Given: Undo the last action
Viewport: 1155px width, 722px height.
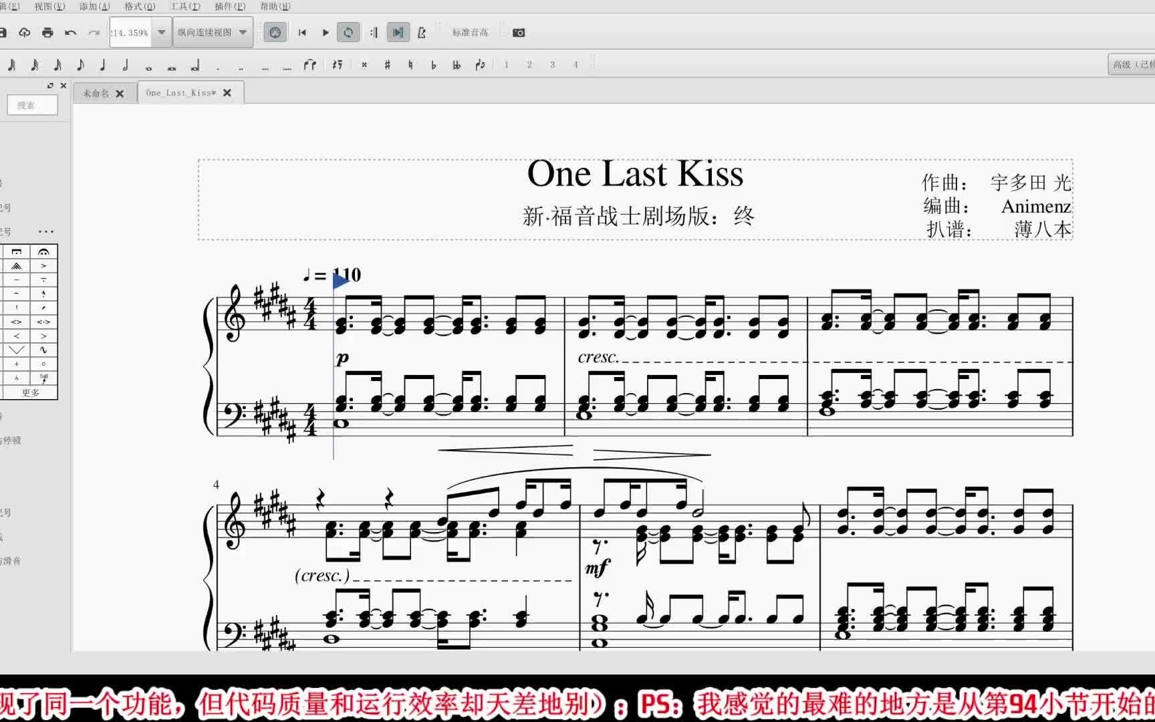Looking at the screenshot, I should pos(70,32).
